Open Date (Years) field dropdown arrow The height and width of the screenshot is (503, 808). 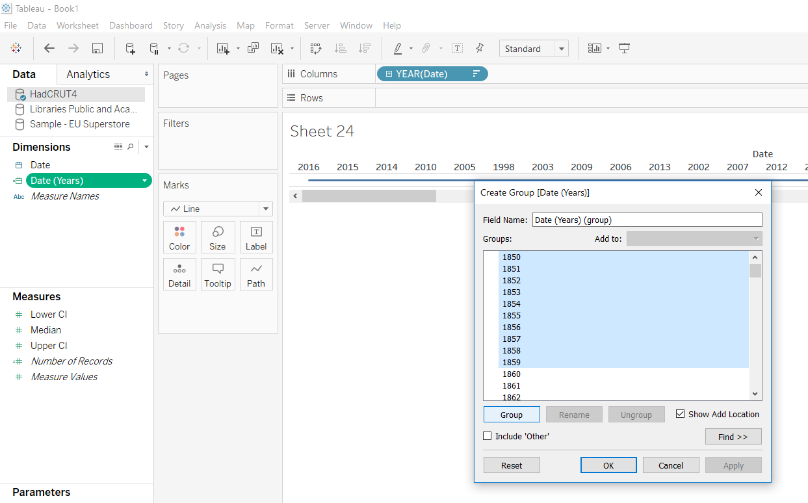click(x=144, y=181)
